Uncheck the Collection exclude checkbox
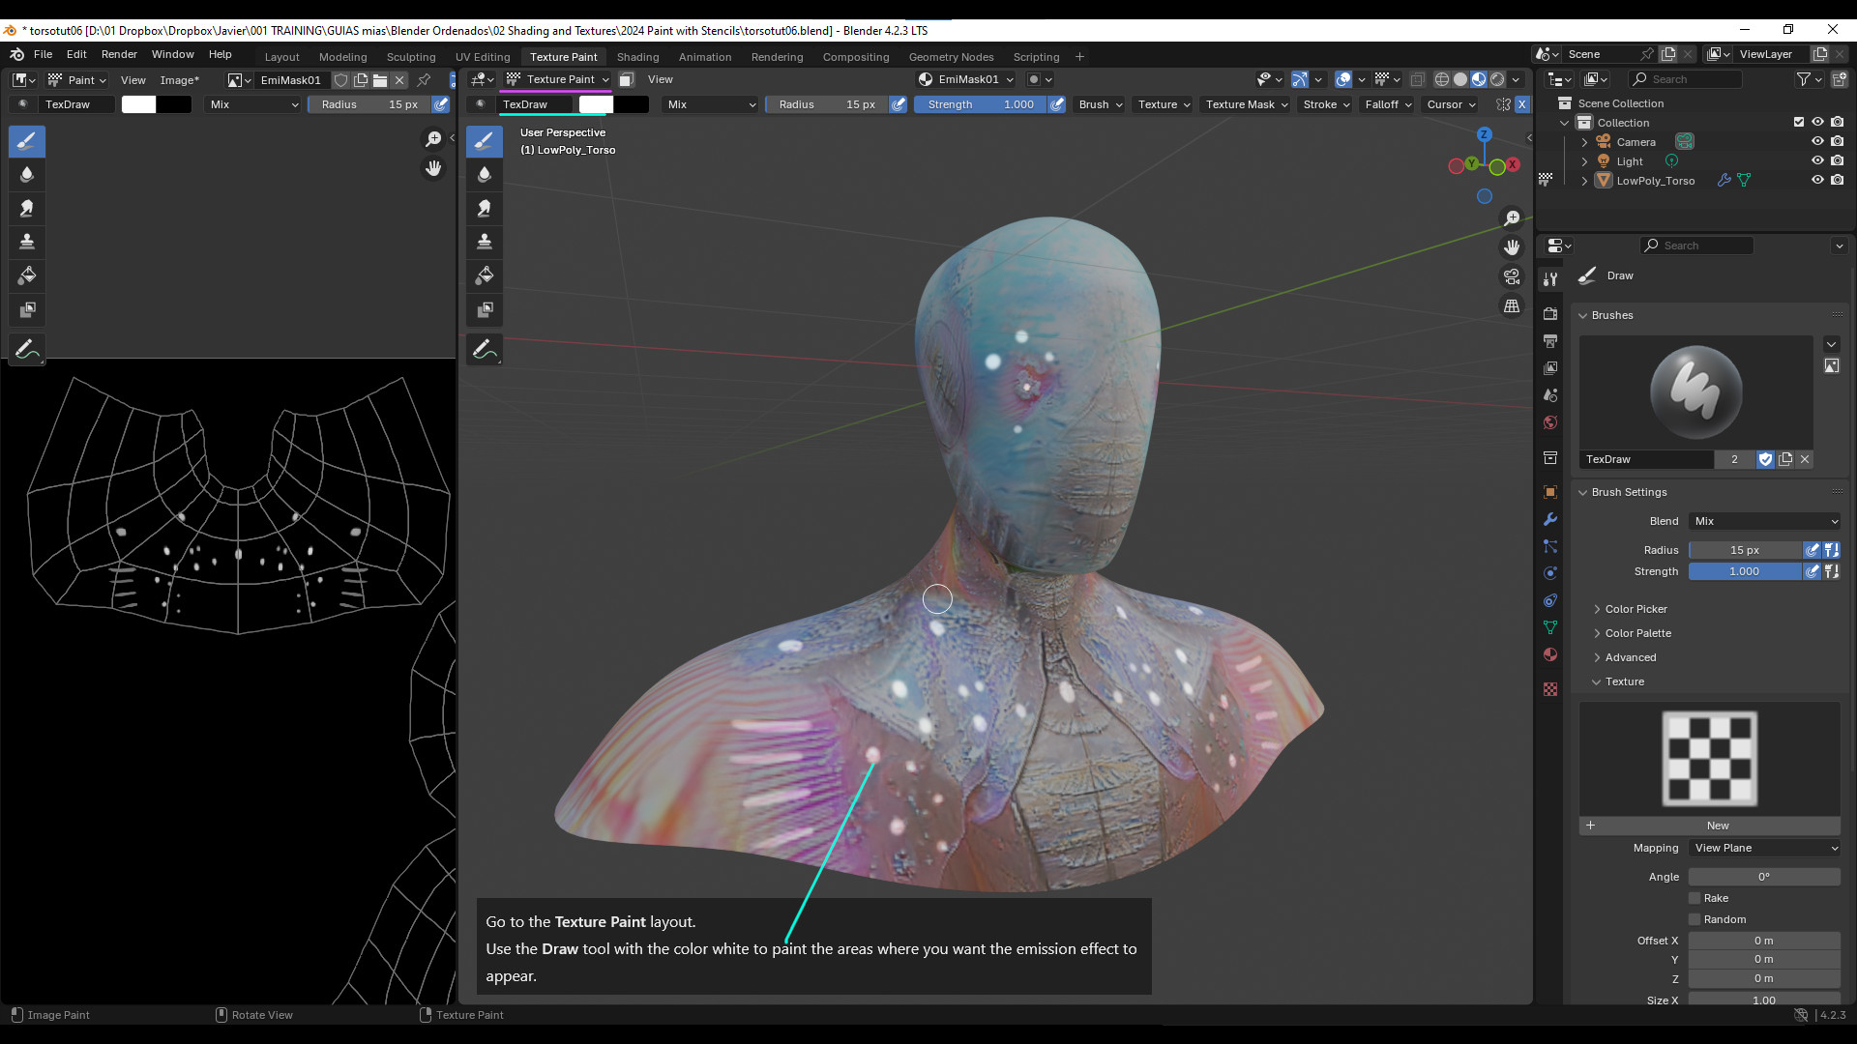 pyautogui.click(x=1799, y=122)
